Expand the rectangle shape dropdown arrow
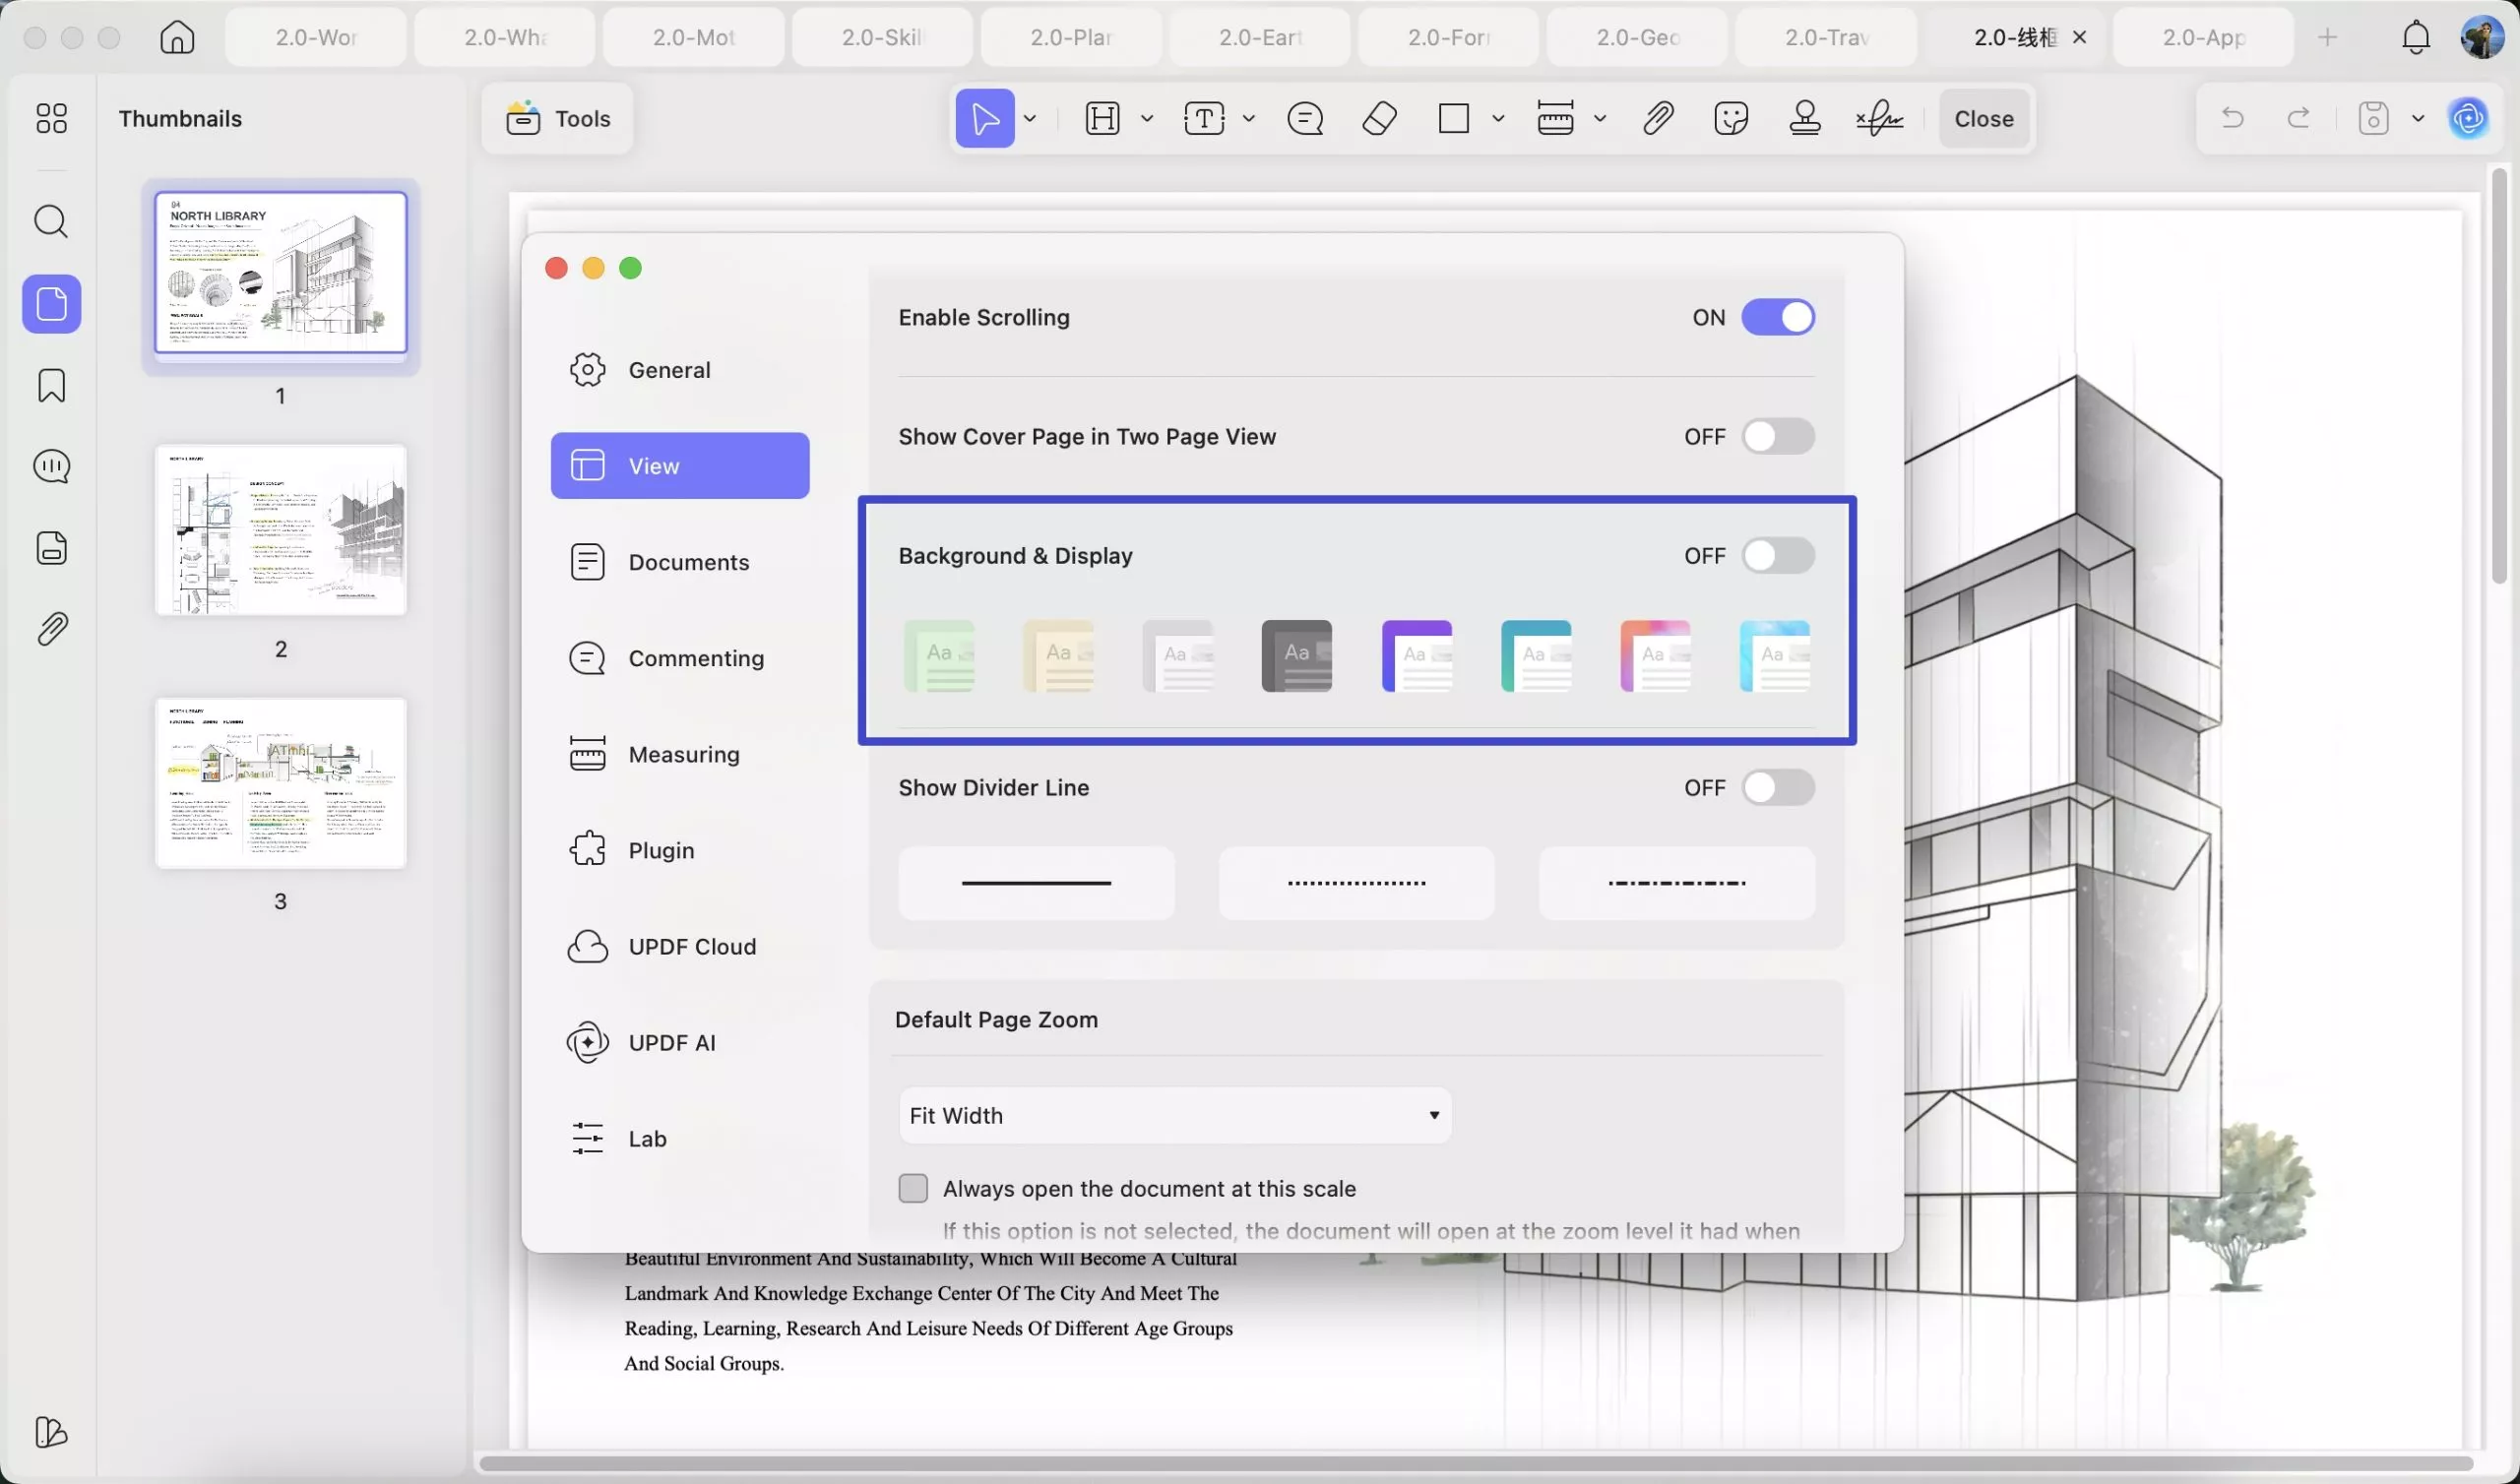This screenshot has width=2520, height=1484. [1498, 118]
